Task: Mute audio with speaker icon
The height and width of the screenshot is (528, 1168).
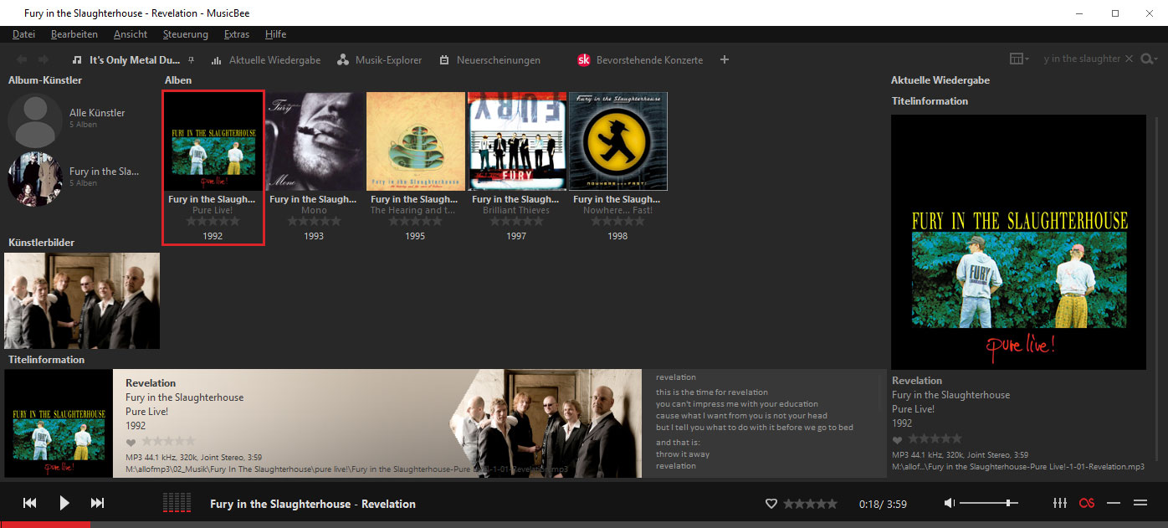Action: [x=950, y=503]
